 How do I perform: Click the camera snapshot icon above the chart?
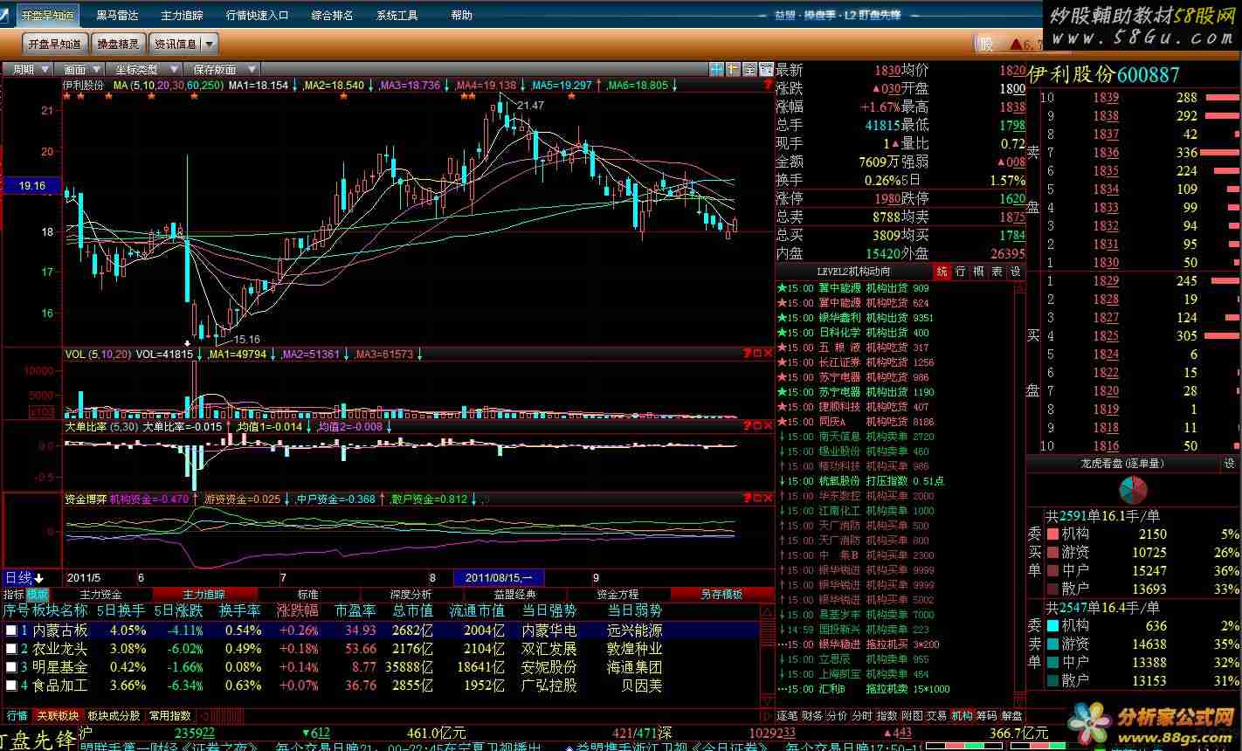pyautogui.click(x=766, y=69)
